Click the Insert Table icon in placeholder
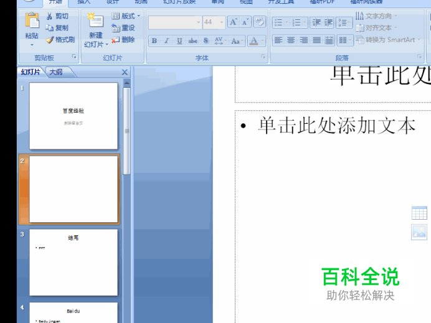Image resolution: width=431 pixels, height=323 pixels. tap(419, 213)
